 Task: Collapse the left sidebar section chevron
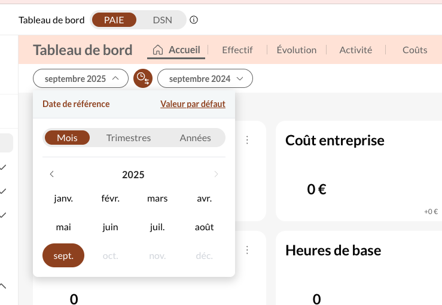pos(4,286)
